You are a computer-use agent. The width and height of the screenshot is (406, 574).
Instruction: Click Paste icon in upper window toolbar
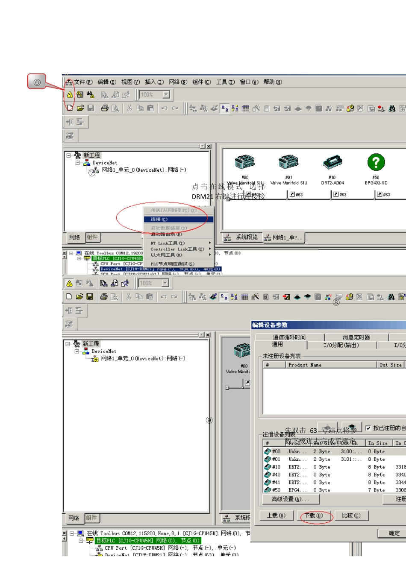(150, 108)
